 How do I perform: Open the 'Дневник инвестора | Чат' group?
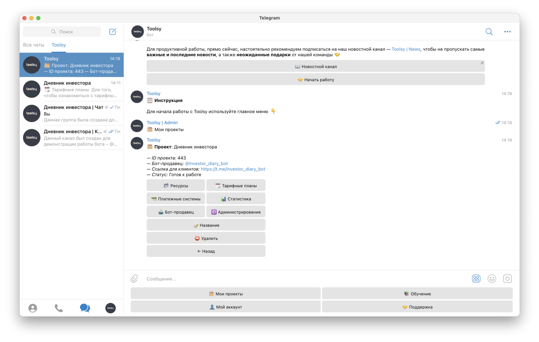[x=72, y=113]
